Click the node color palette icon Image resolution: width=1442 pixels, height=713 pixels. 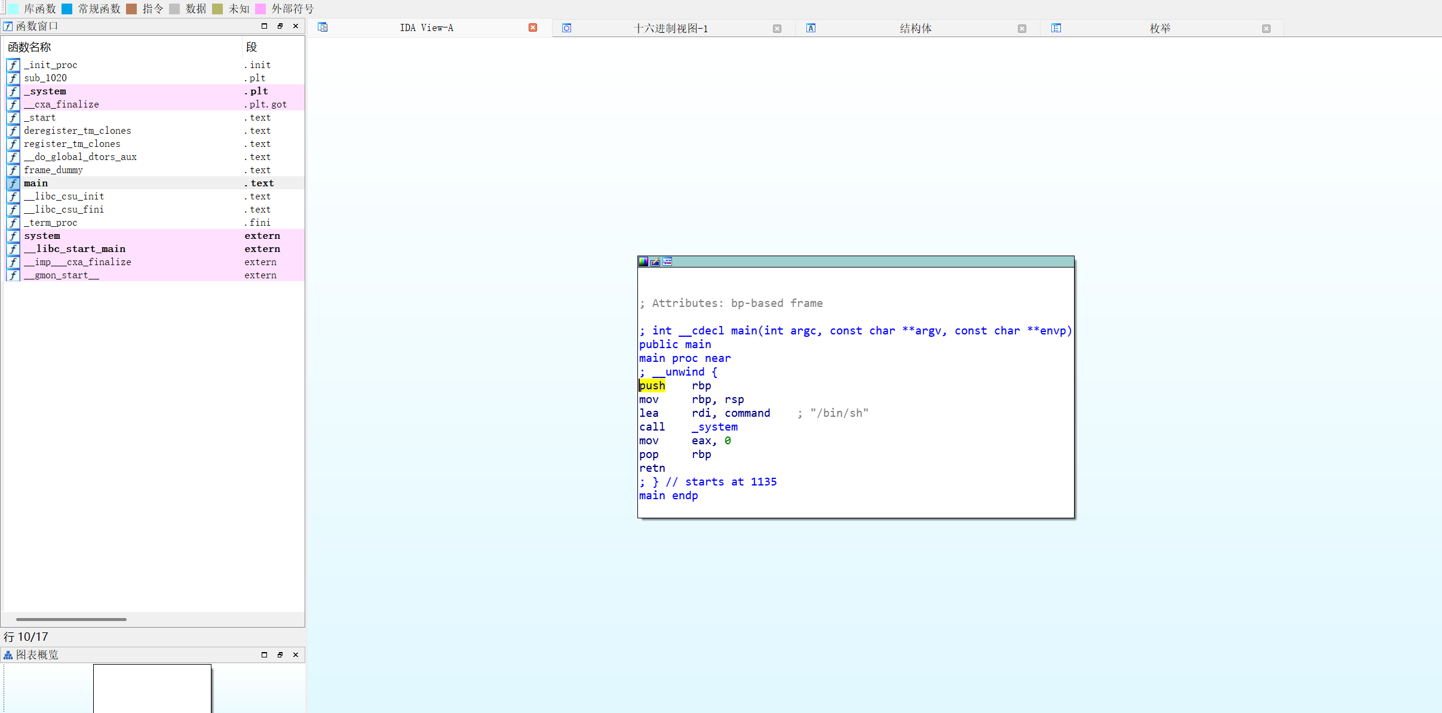click(643, 262)
